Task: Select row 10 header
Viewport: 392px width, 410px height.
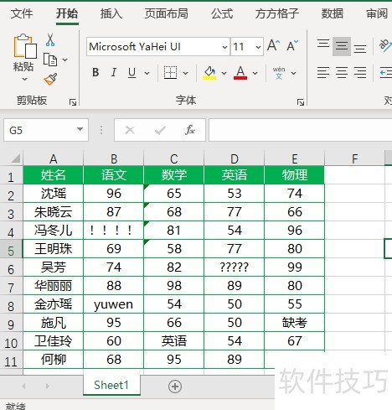Action: 11,341
